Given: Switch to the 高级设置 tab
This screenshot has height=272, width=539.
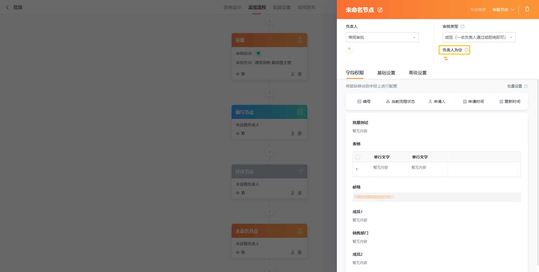Looking at the screenshot, I should point(418,73).
